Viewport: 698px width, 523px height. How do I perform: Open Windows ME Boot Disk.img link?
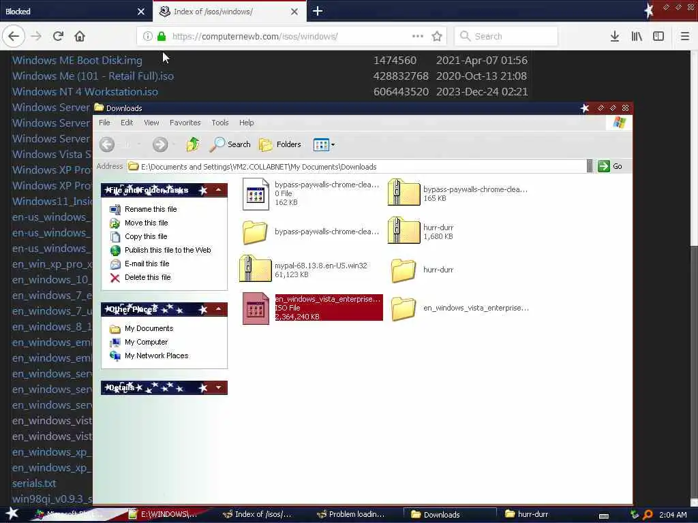point(77,60)
